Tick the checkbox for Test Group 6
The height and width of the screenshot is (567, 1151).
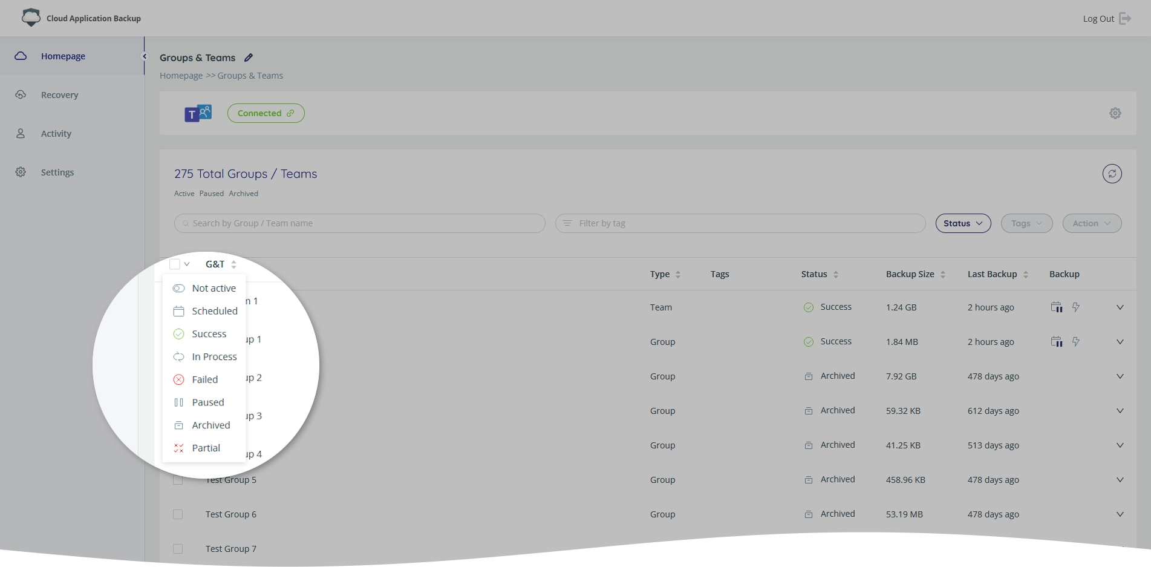[178, 514]
